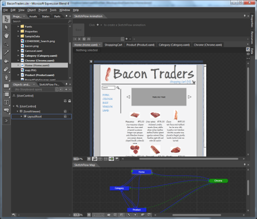Click the artboard horizontal scrollbar
This screenshot has height=219, width=257.
coord(189,159)
